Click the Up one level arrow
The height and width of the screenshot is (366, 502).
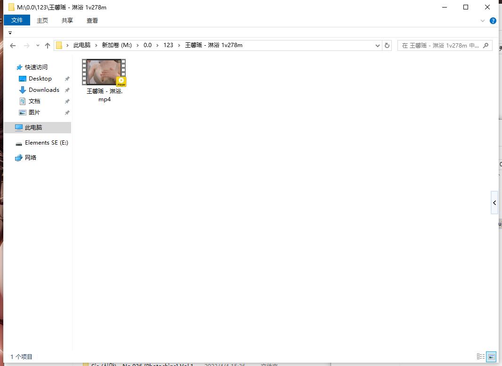tap(47, 46)
